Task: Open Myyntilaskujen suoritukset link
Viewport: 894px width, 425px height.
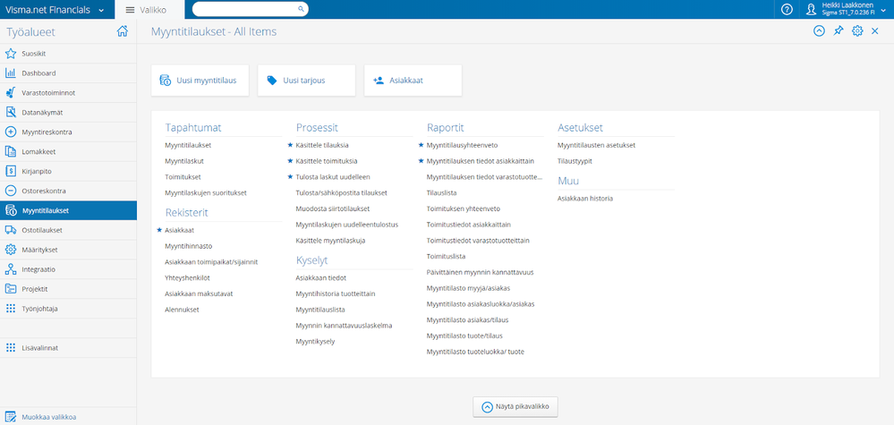Action: (x=206, y=193)
